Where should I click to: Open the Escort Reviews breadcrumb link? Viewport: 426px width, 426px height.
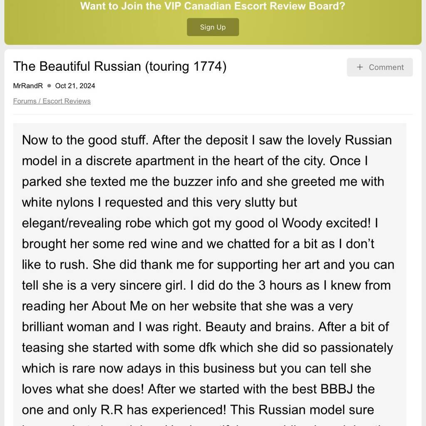point(67,101)
